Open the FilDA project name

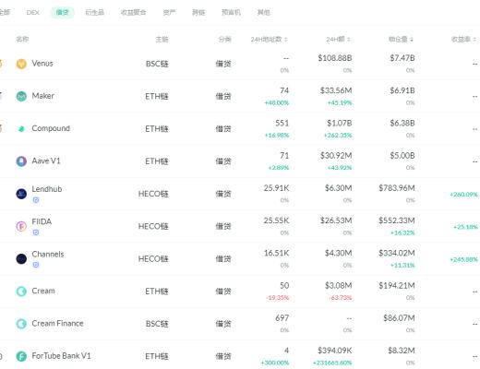click(x=42, y=221)
